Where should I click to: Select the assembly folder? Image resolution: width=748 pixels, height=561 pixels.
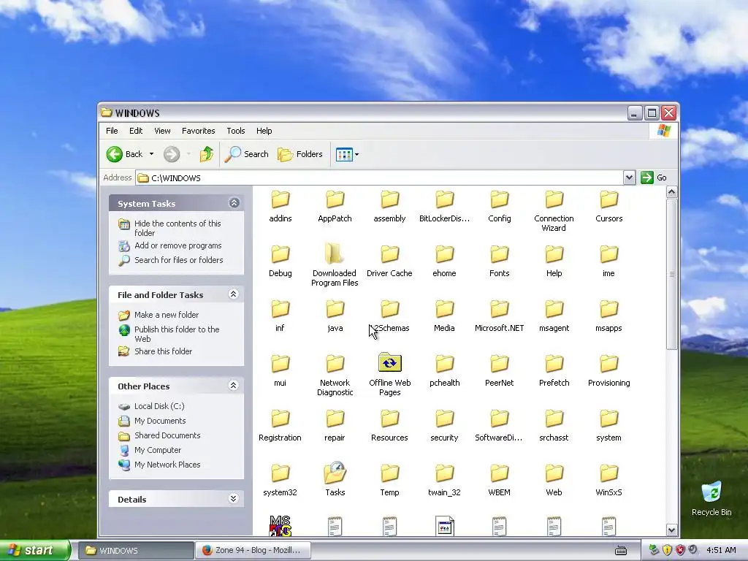pos(390,207)
